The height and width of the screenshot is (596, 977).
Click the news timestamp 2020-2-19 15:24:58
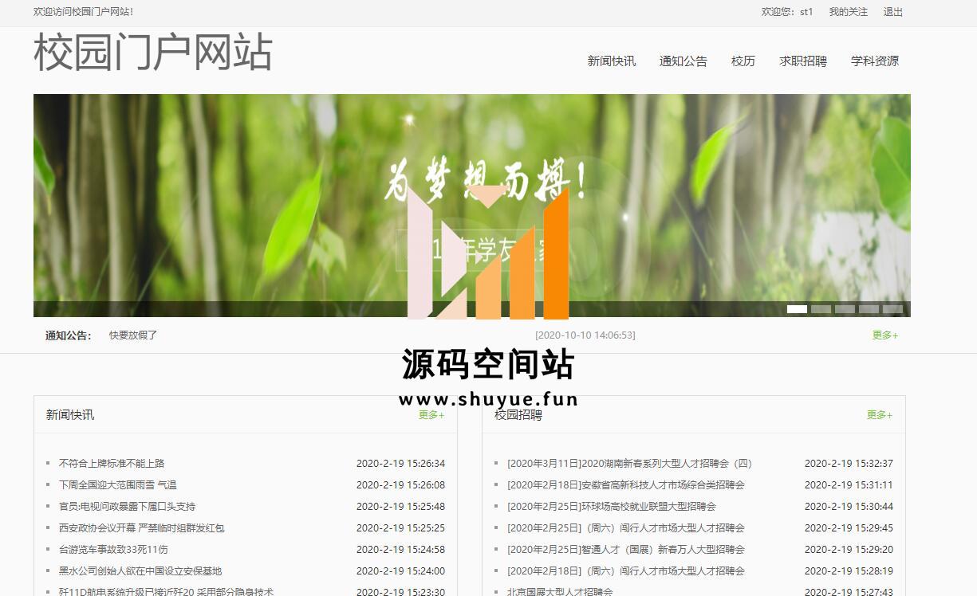coord(400,549)
